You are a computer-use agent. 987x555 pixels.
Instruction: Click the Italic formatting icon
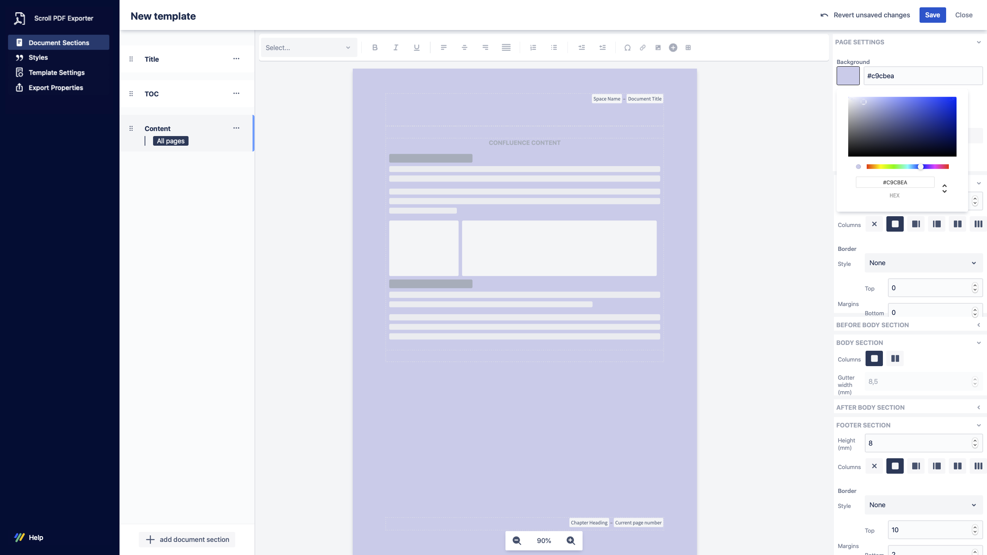tap(396, 47)
